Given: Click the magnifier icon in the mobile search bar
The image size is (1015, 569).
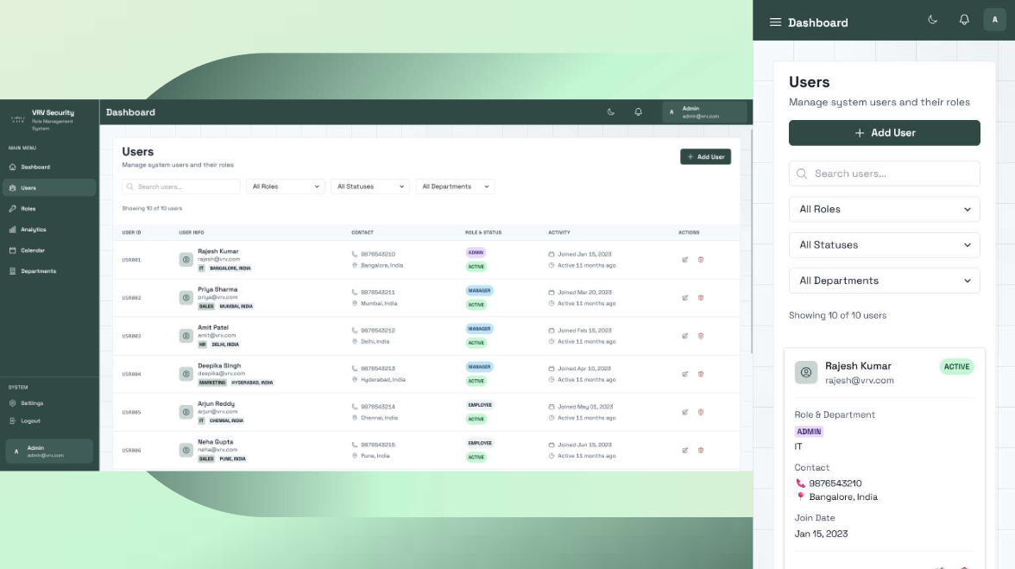Looking at the screenshot, I should pos(801,174).
